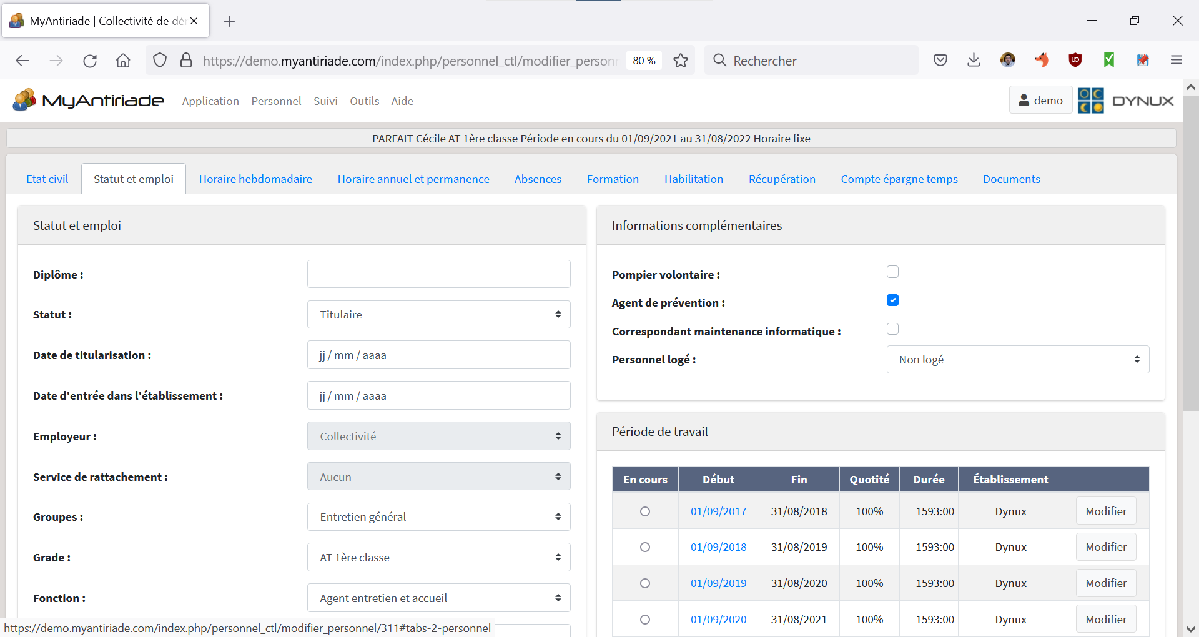Select En cours radio for 01/09/2020
Screen dimensions: 1199x637
[645, 620]
